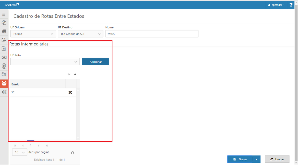
Task: Expand the Gravar split button arrow
Action: 256,159
